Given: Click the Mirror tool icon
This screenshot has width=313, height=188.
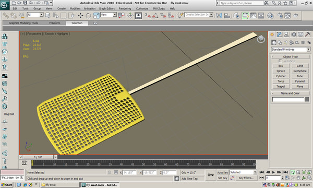Looking at the screenshot, I should (219, 15).
